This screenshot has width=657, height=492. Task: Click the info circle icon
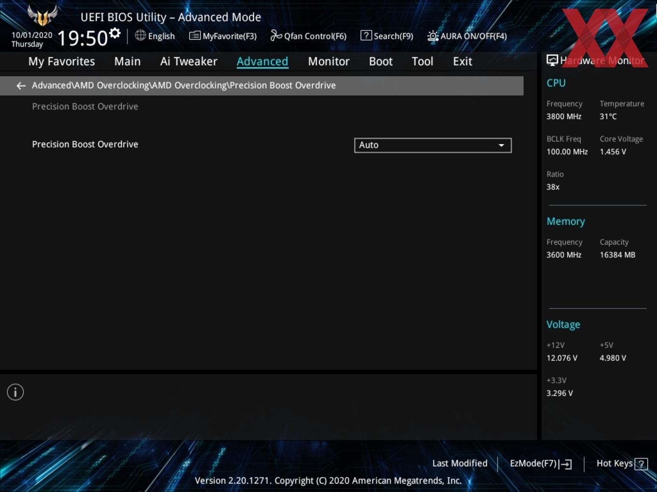click(x=15, y=392)
